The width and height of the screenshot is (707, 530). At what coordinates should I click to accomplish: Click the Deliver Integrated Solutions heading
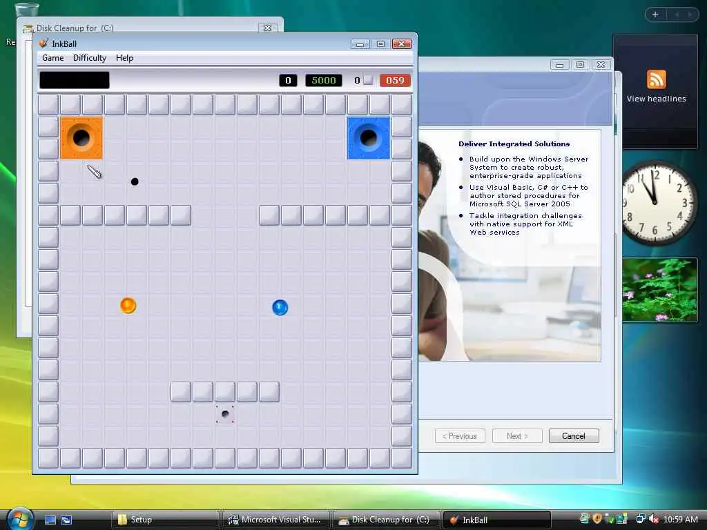click(x=514, y=144)
